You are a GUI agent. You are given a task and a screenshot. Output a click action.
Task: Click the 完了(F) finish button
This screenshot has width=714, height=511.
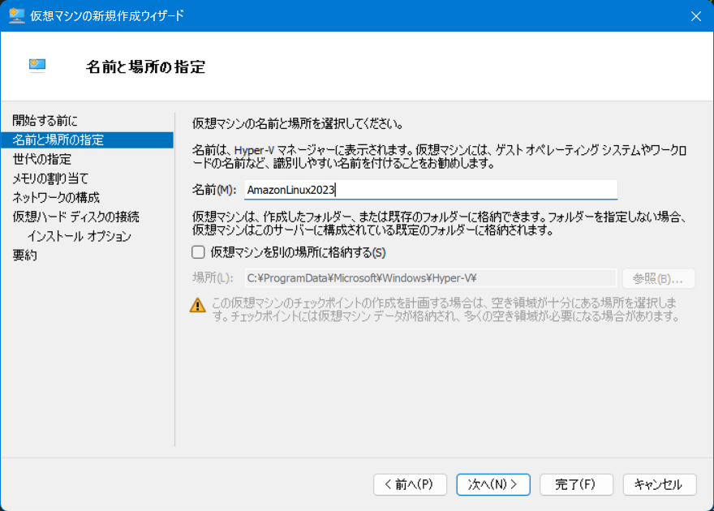click(x=575, y=484)
